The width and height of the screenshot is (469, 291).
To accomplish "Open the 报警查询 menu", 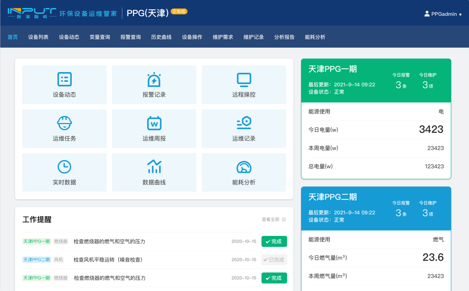I will tap(130, 37).
